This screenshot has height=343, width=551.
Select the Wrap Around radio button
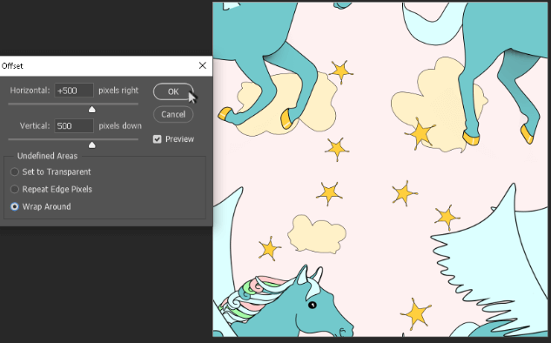pos(15,206)
